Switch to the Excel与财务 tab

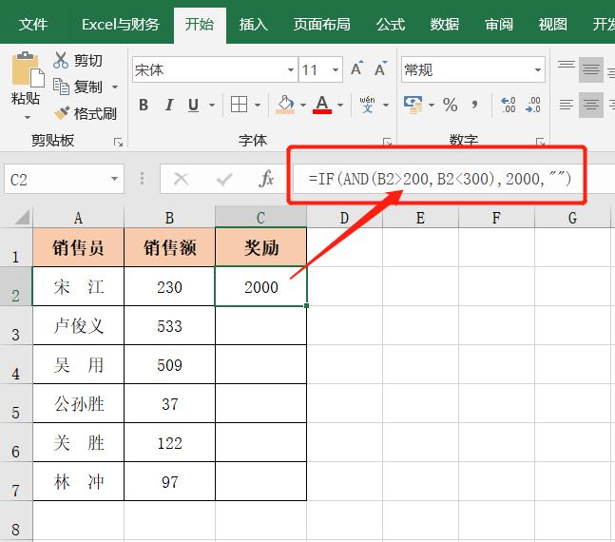click(x=121, y=25)
